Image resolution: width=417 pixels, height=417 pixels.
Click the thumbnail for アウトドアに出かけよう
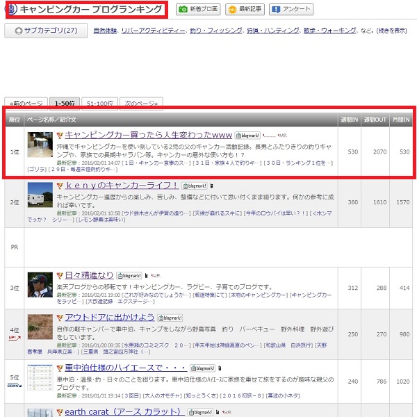(x=40, y=327)
